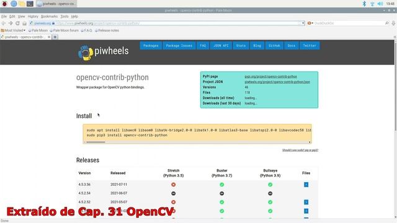Screen dimensions: 397x223
Task: Click the Twitter nav button
Action: pyautogui.click(x=310, y=45)
